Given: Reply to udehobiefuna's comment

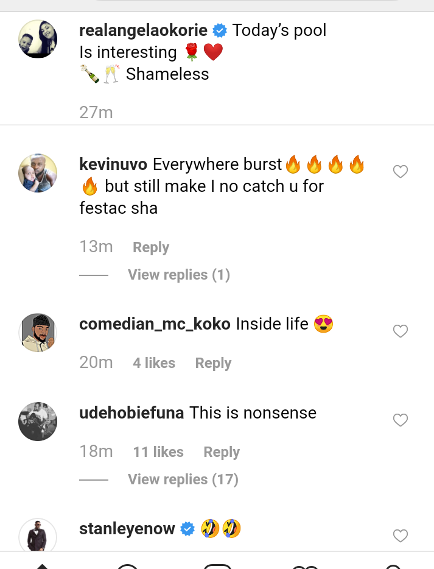Looking at the screenshot, I should 222,452.
